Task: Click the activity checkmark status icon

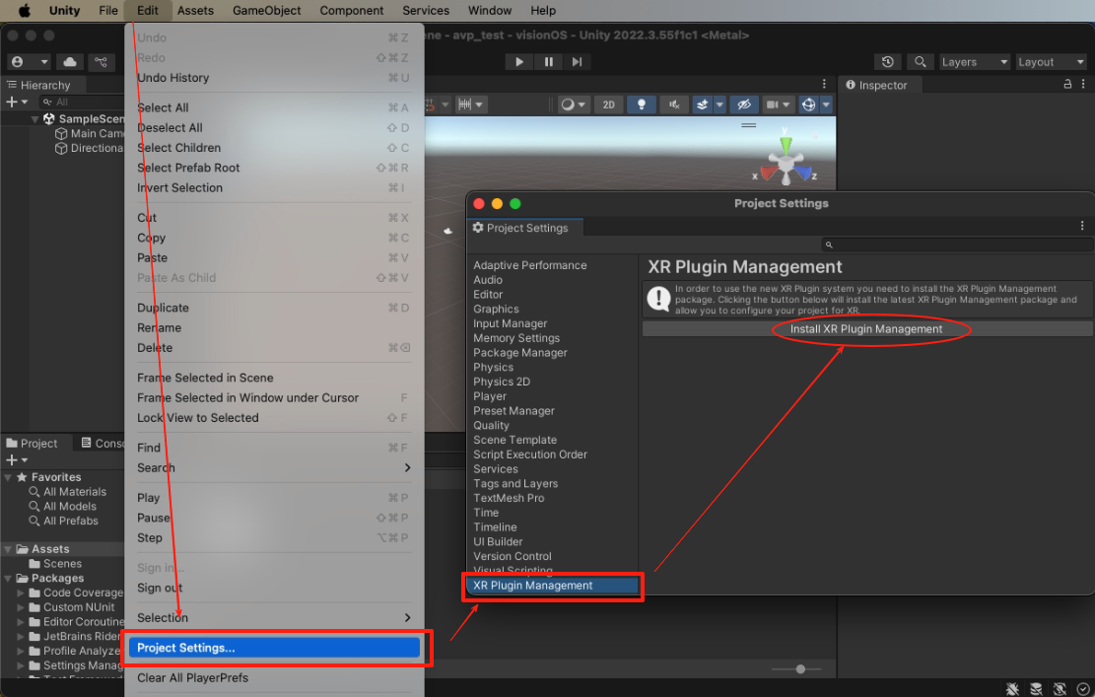Action: pyautogui.click(x=1083, y=688)
